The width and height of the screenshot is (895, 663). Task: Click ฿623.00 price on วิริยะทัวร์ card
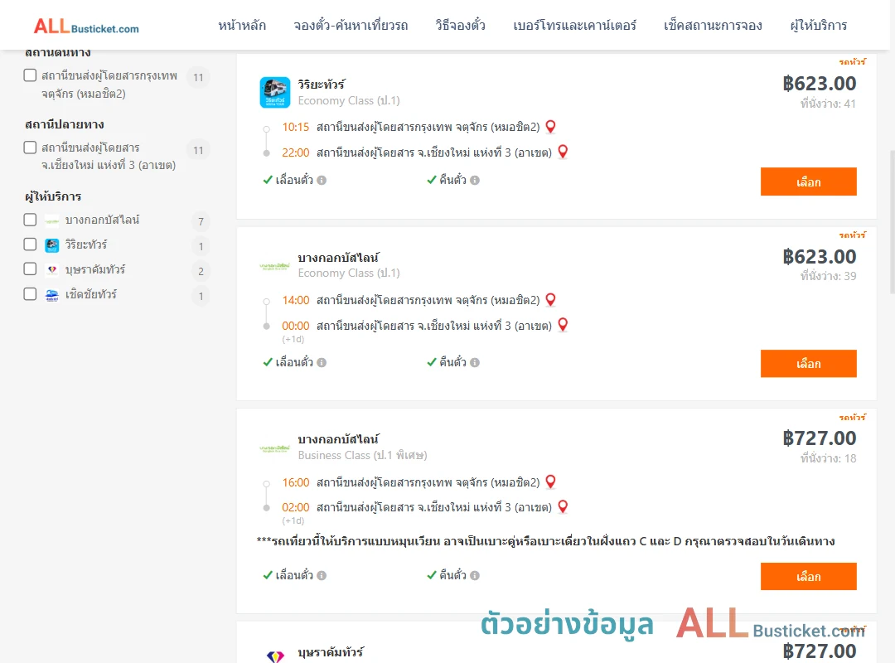[x=819, y=84]
